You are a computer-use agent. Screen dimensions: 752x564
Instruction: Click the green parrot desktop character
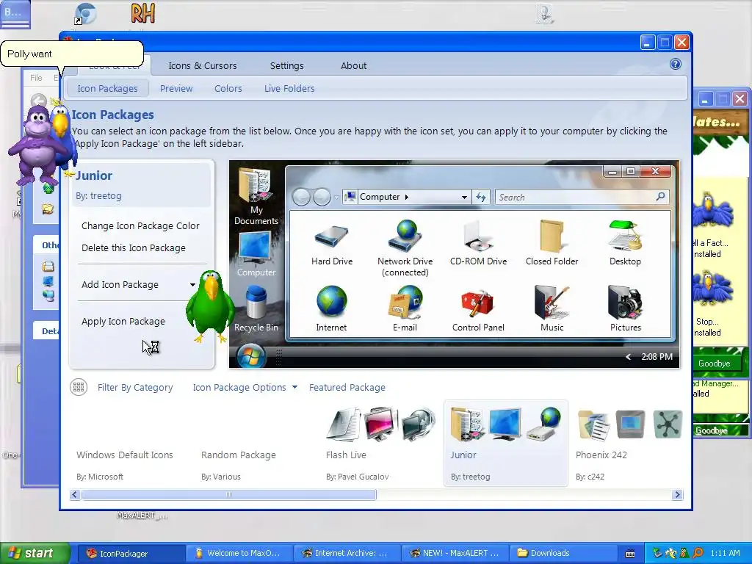(x=210, y=306)
